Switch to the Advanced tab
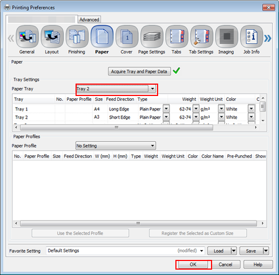This screenshot has height=275, width=279. [89, 19]
